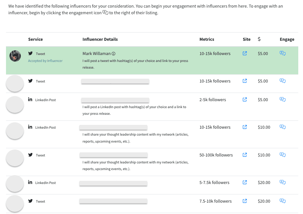Open site link for 5-7.5k followers influencer

(x=245, y=182)
